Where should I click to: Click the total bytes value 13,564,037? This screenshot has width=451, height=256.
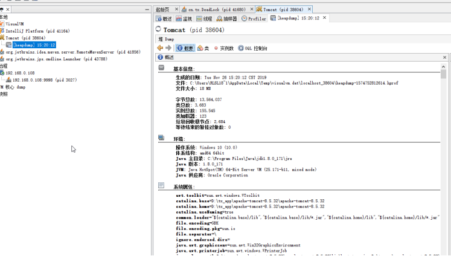pos(211,100)
